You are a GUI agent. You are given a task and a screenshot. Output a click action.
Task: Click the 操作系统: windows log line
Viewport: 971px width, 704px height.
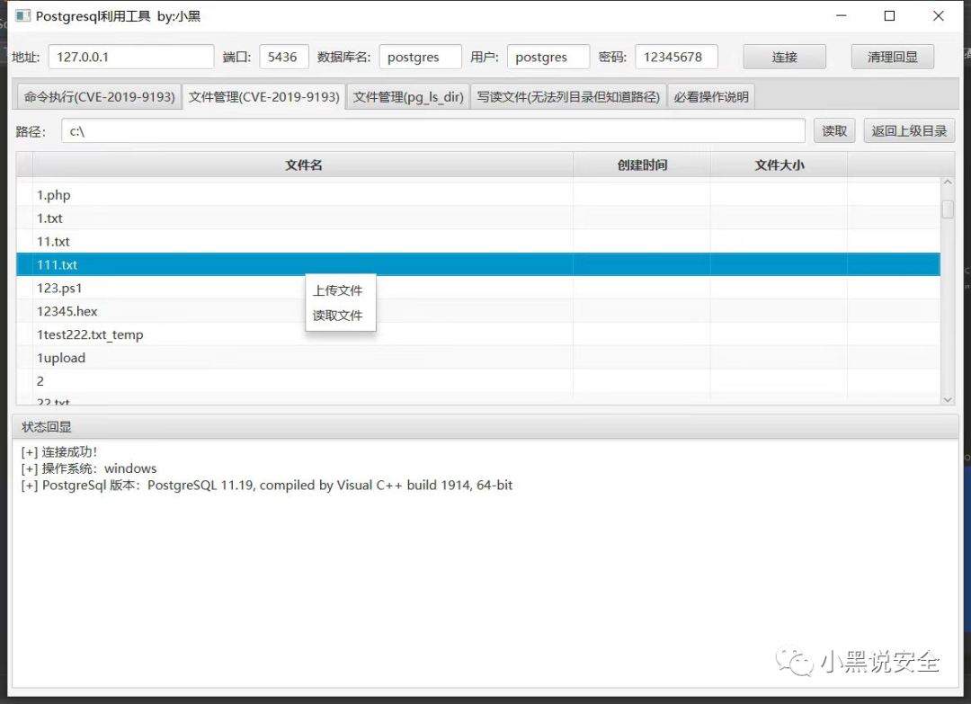click(88, 468)
